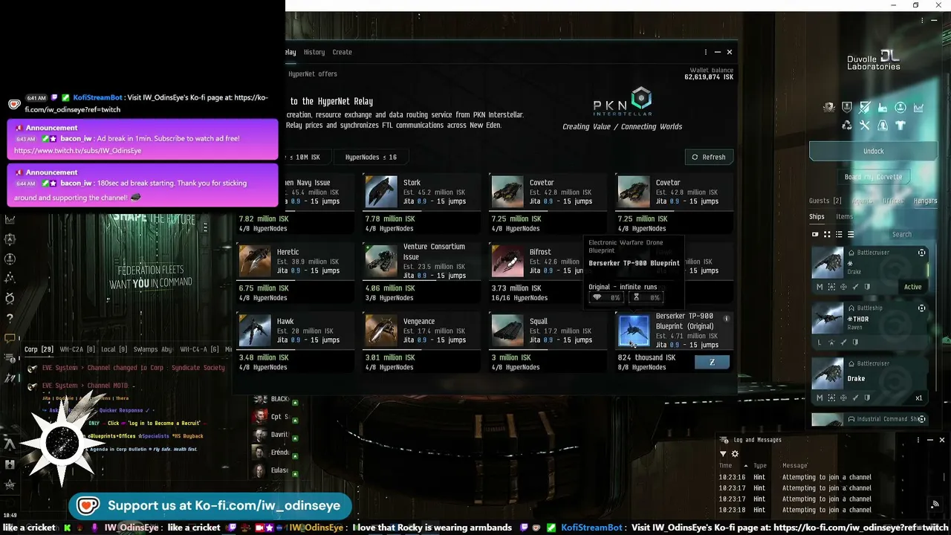Screen dimensions: 951x535
Task: Open the chat bubble sidebar icon
Action: coord(10,338)
